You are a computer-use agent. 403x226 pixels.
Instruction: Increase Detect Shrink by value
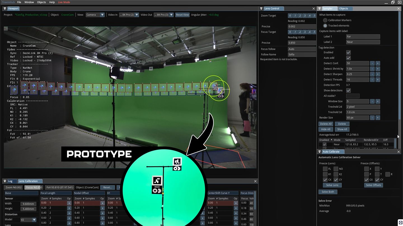pyautogui.click(x=378, y=69)
